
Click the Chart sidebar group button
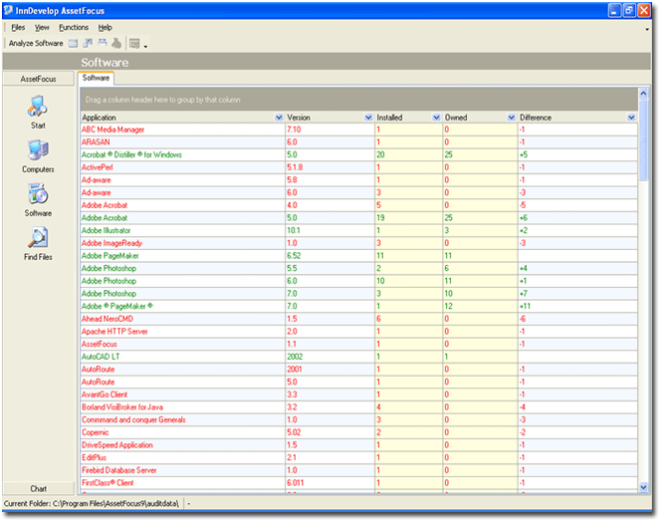pos(38,488)
